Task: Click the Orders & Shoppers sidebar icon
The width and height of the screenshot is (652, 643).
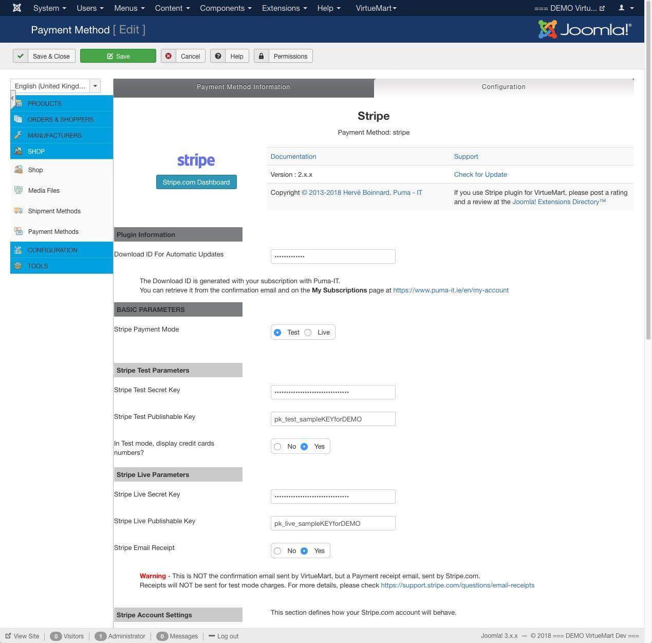Action: tap(18, 119)
